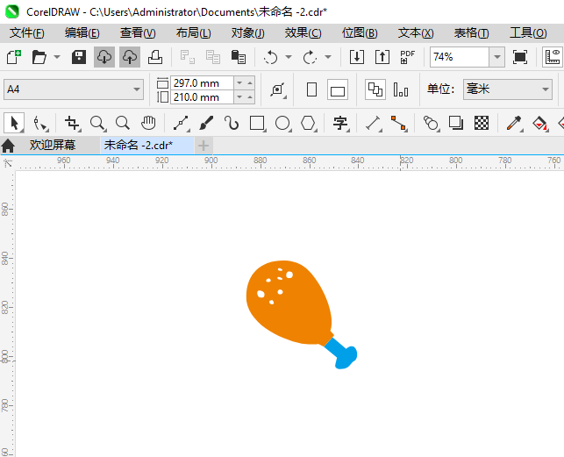The height and width of the screenshot is (457, 564).
Task: Select the Transparency checkerboard tool
Action: pos(482,123)
